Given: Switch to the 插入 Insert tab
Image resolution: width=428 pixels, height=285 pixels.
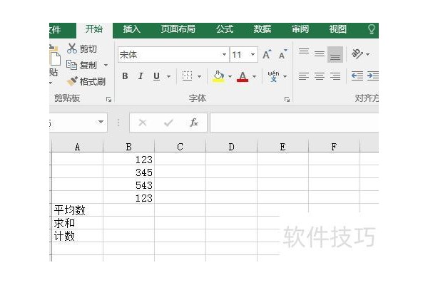Looking at the screenshot, I should tap(131, 29).
